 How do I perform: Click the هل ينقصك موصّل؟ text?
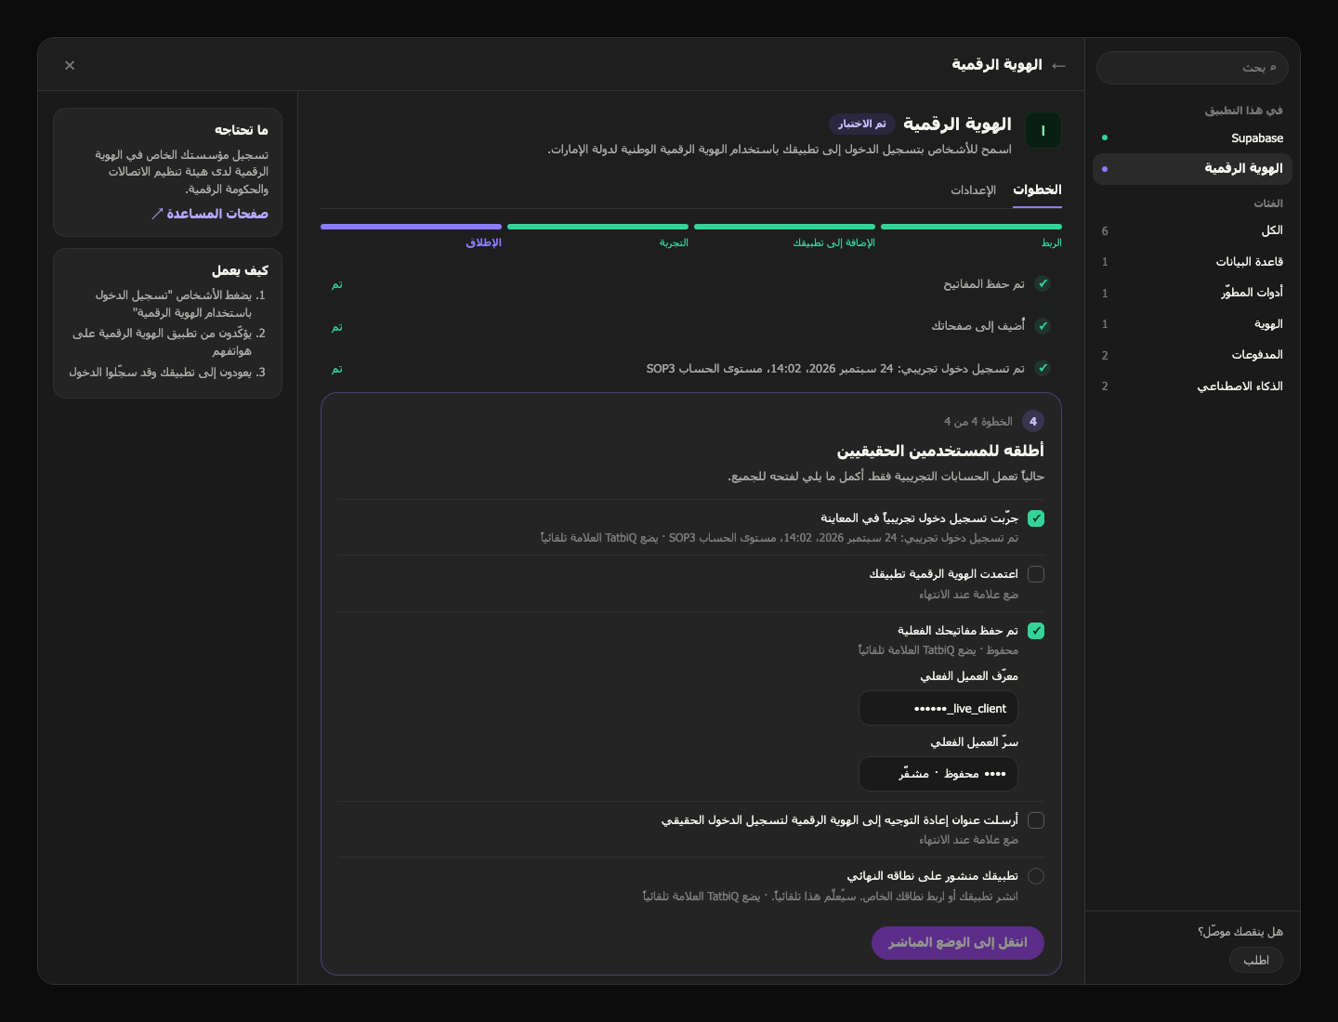click(1240, 932)
